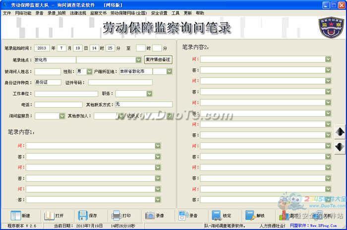347x230 pixels.
Task: Click the up arrow on right edge
Action: [340, 132]
